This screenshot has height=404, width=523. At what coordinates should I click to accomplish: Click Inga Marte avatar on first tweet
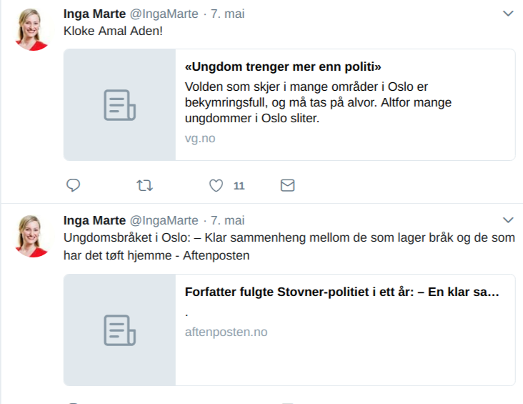[31, 30]
